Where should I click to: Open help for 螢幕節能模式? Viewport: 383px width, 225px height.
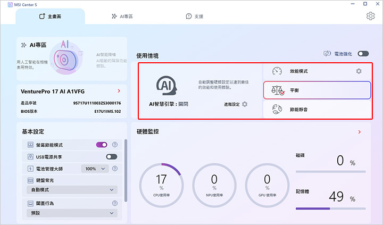point(115,145)
